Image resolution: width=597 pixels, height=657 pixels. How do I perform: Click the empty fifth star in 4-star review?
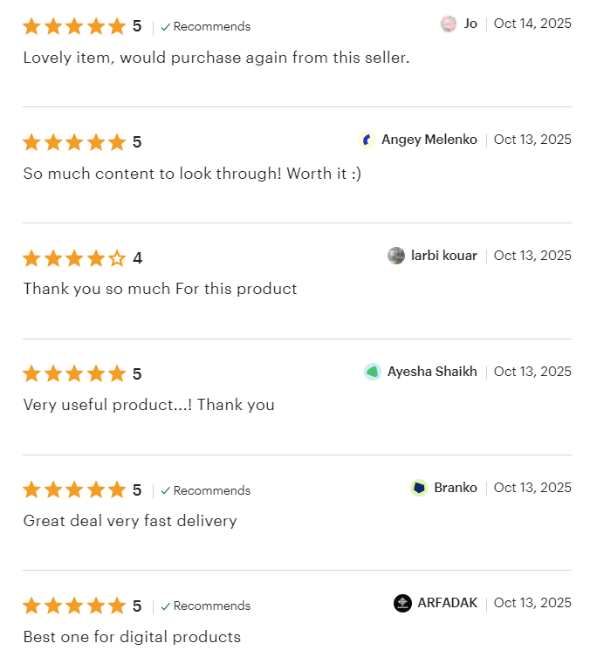click(117, 258)
